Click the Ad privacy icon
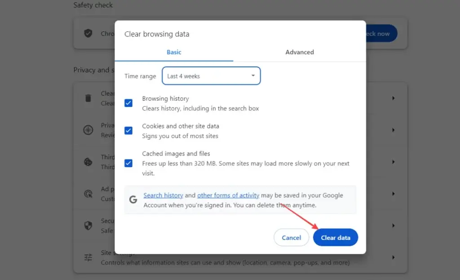Viewport: 460px width, 280px height. tap(88, 194)
